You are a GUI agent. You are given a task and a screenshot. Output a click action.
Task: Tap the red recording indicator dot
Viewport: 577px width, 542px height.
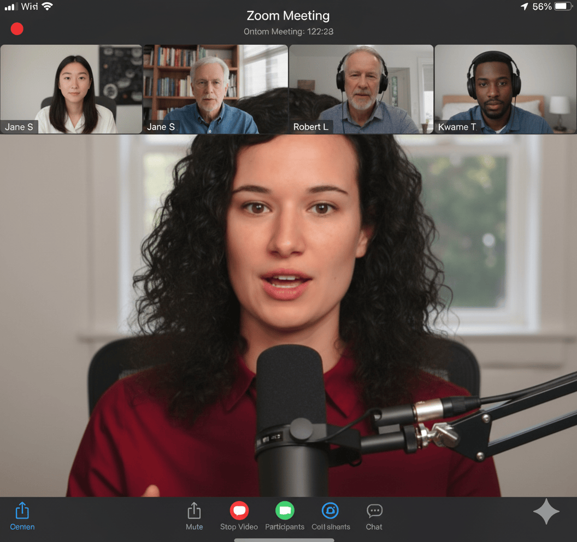[17, 28]
